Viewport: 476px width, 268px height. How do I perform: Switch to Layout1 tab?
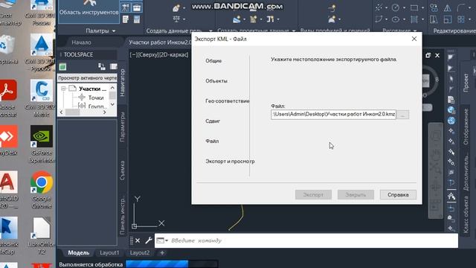tap(109, 253)
